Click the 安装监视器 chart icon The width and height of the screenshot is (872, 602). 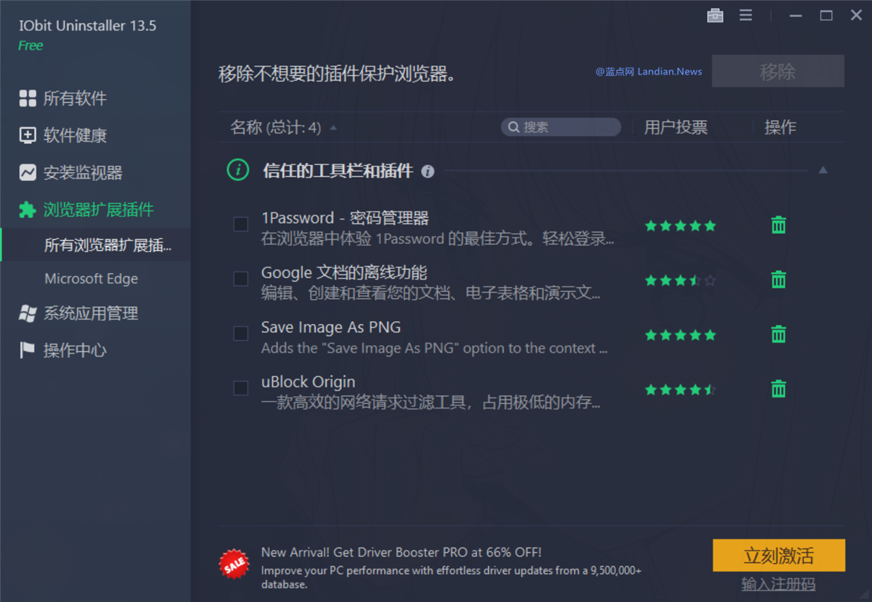[x=27, y=172]
